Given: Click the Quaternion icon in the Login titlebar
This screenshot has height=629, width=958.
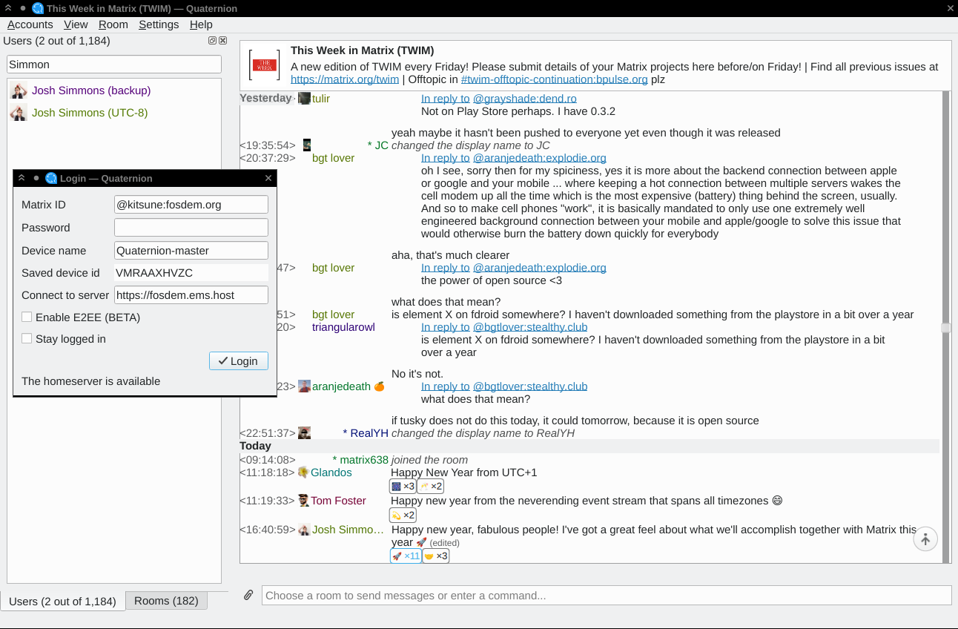Looking at the screenshot, I should (51, 178).
